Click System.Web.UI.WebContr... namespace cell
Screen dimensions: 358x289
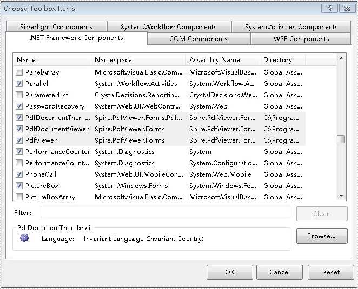tap(137, 106)
